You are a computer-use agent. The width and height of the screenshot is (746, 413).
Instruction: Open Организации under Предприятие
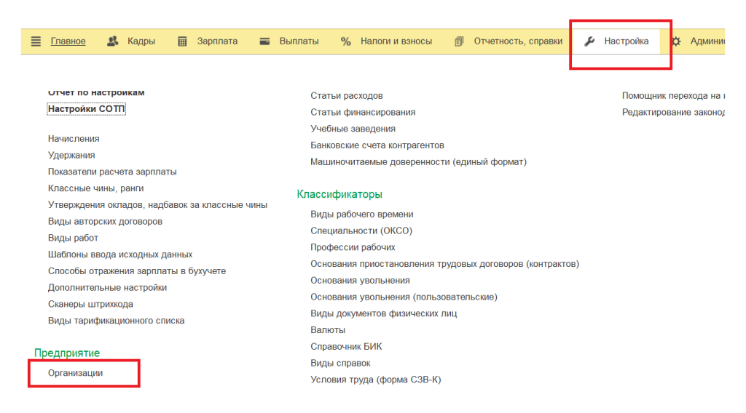pyautogui.click(x=75, y=373)
